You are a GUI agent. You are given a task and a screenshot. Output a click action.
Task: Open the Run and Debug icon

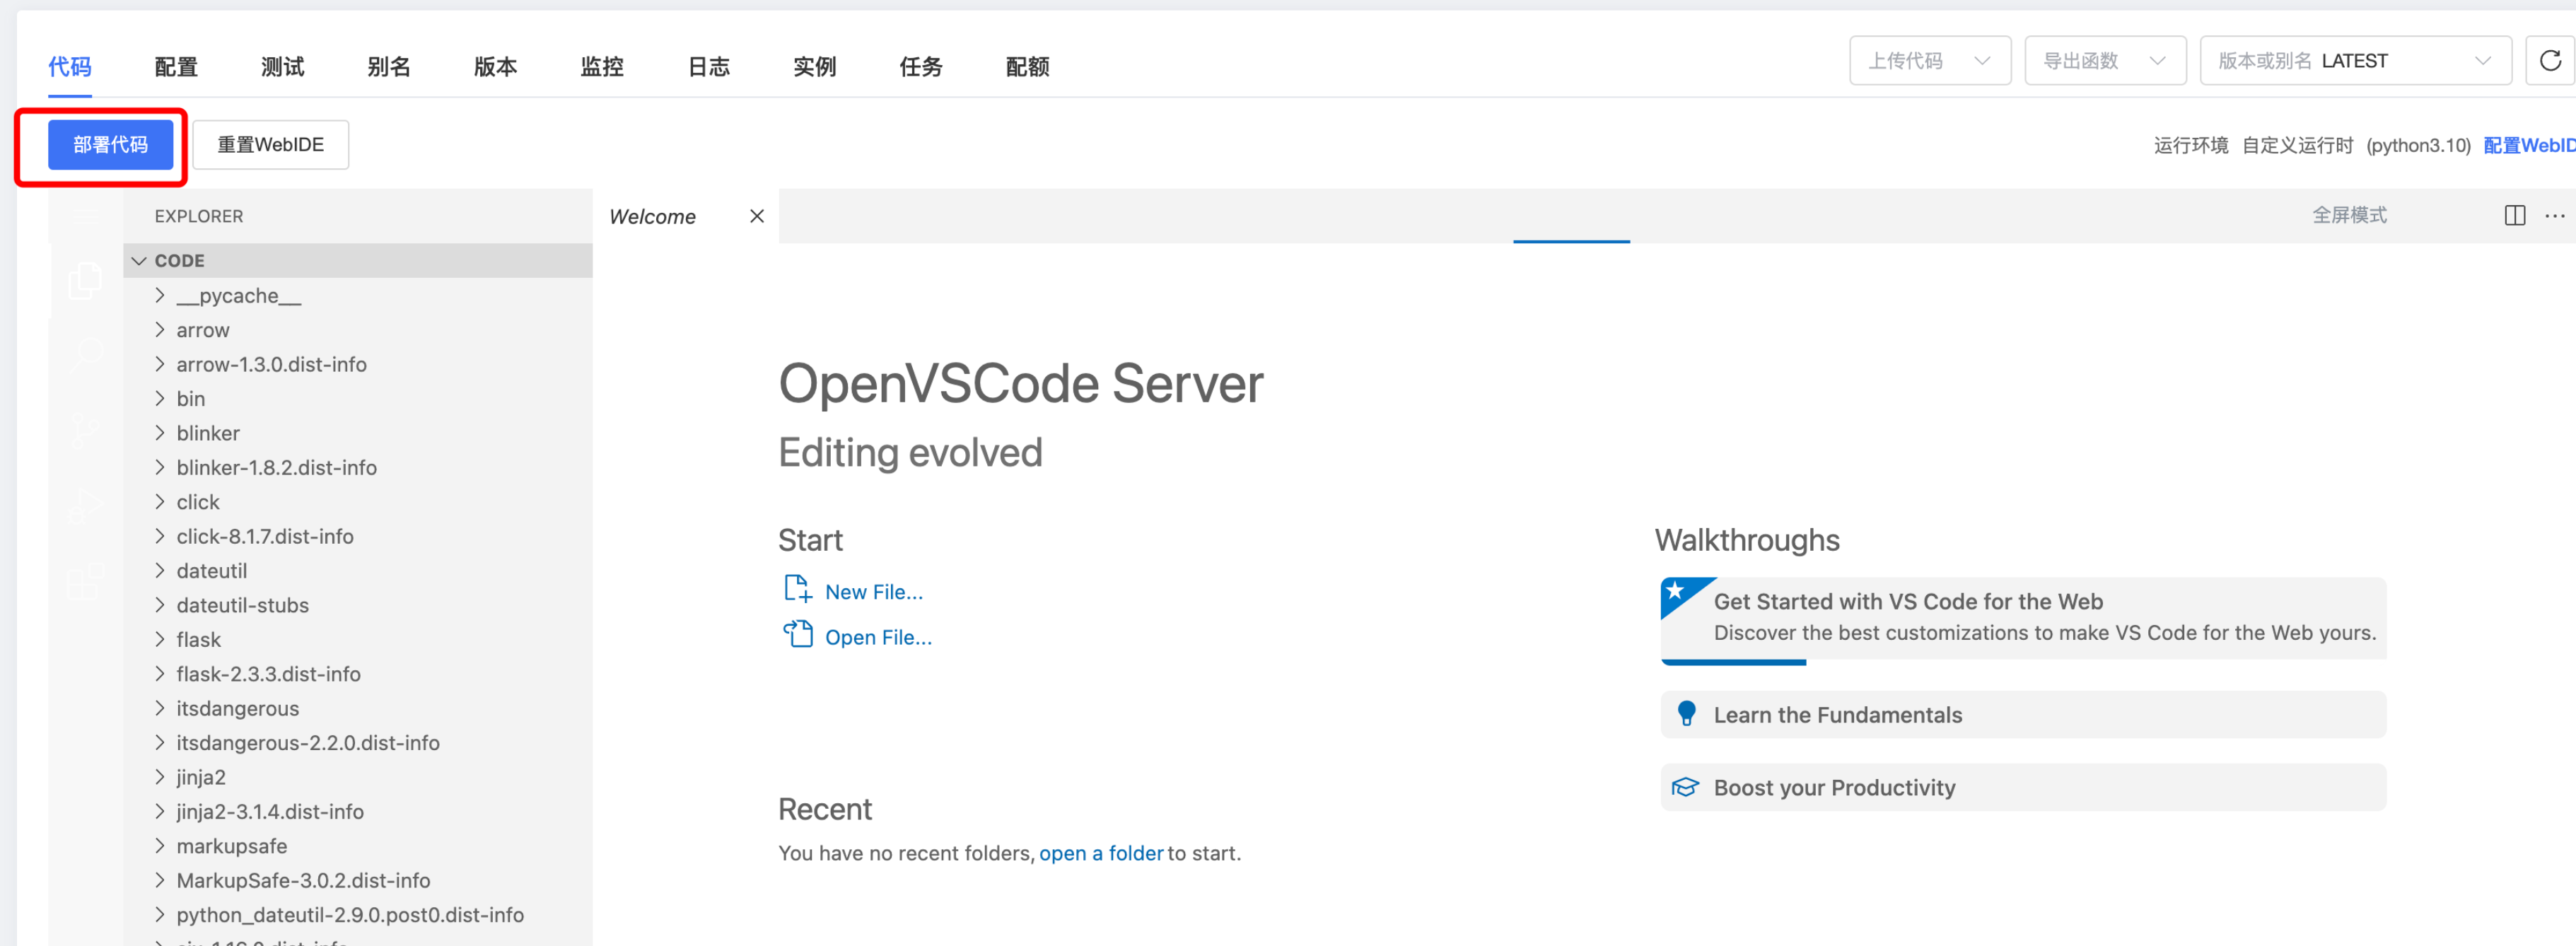(85, 506)
